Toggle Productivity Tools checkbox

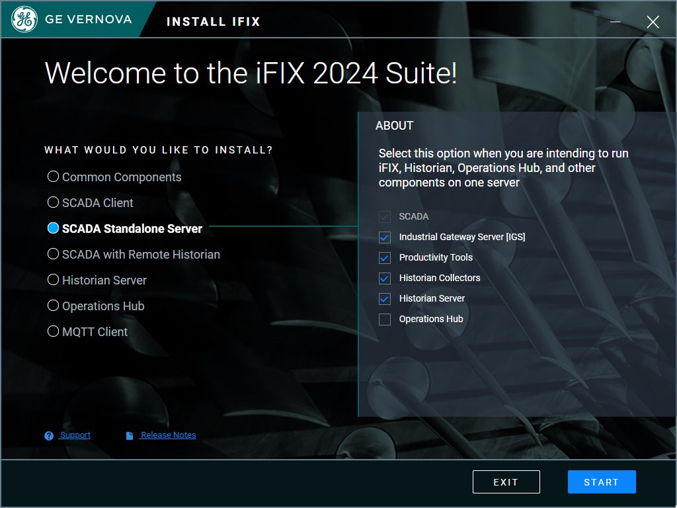pyautogui.click(x=385, y=258)
